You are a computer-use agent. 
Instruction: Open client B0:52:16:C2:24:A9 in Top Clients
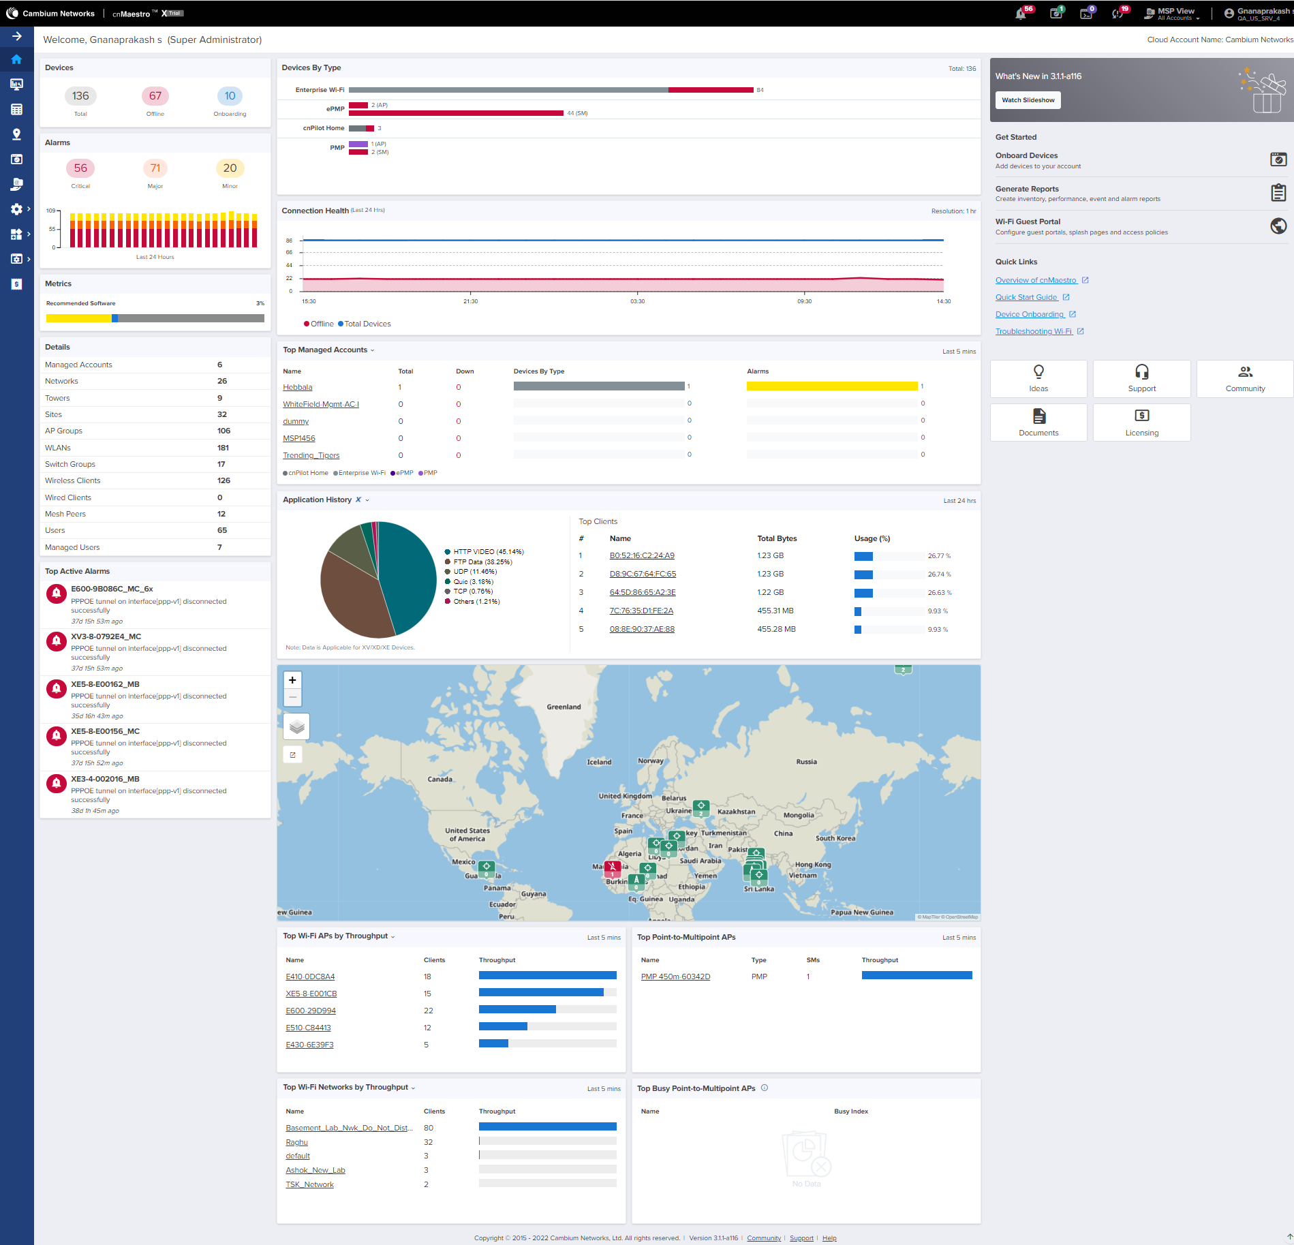(x=642, y=556)
